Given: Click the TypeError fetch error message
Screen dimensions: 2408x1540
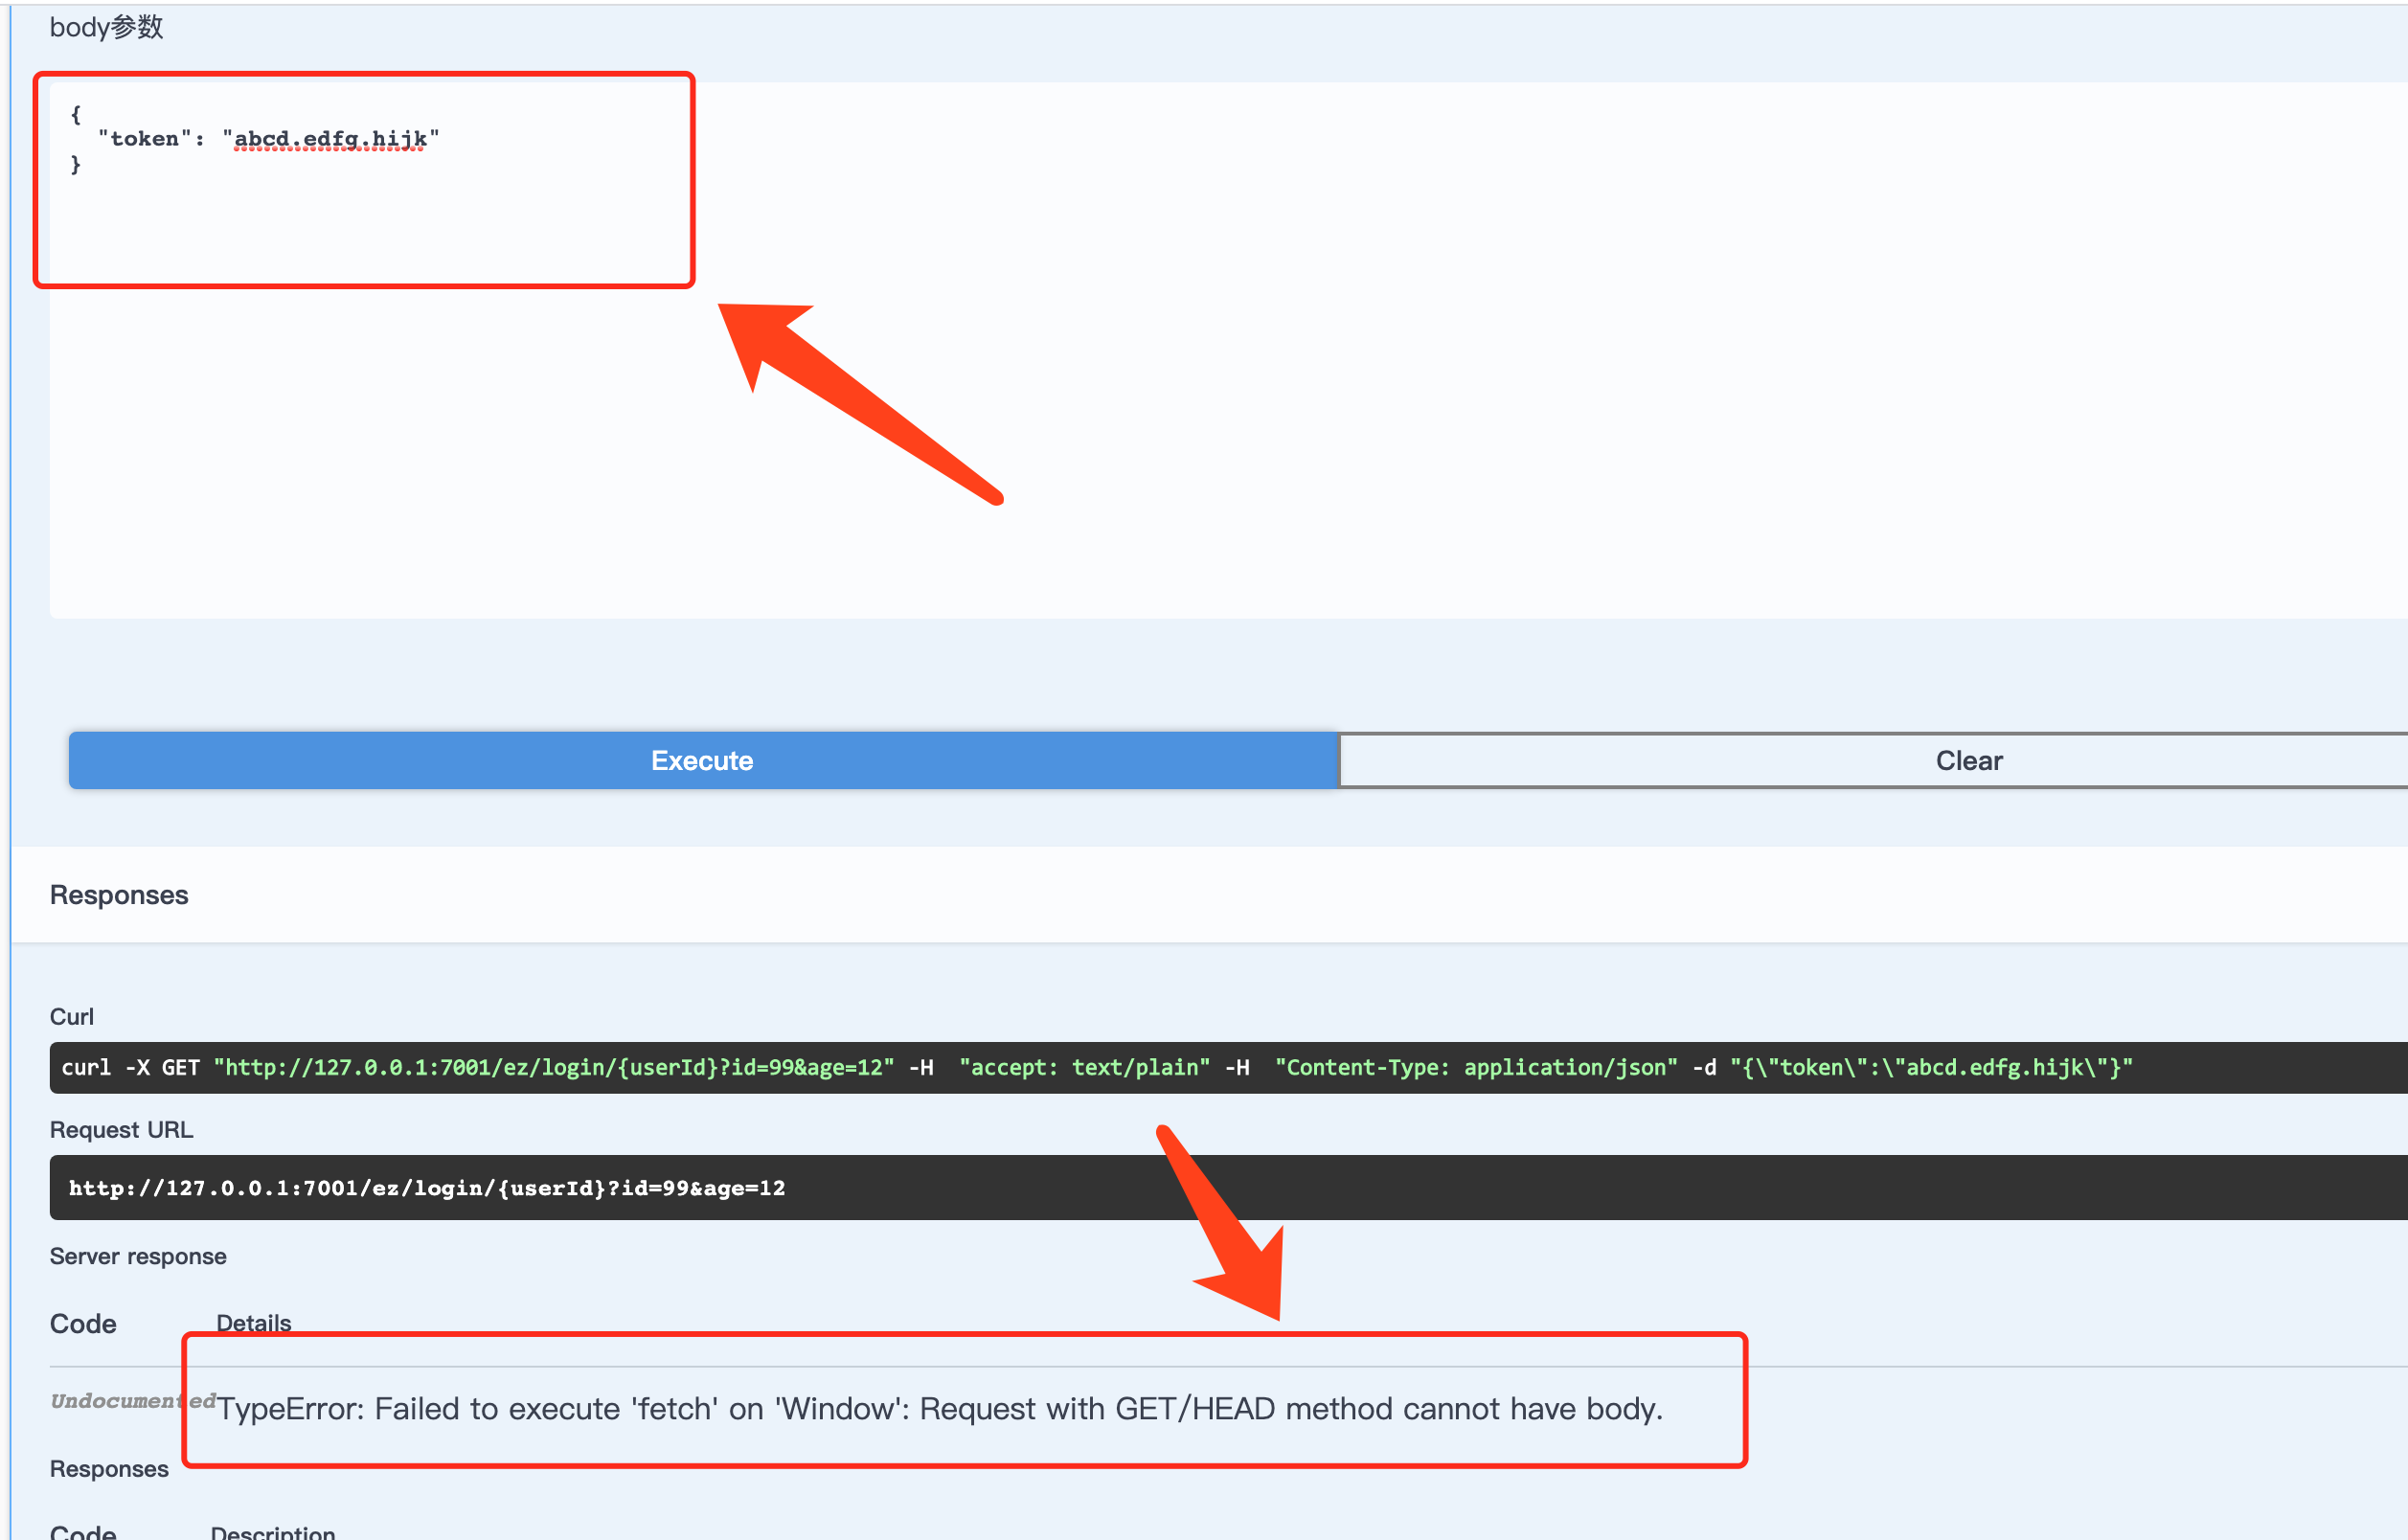Looking at the screenshot, I should click(939, 1408).
